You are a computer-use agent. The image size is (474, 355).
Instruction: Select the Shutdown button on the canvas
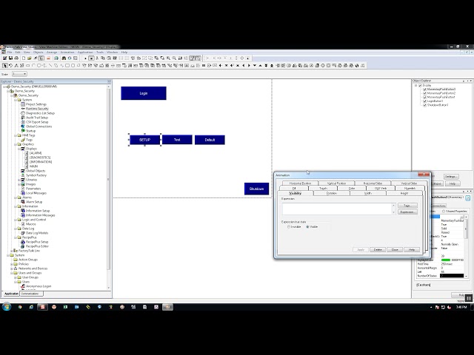[256, 189]
